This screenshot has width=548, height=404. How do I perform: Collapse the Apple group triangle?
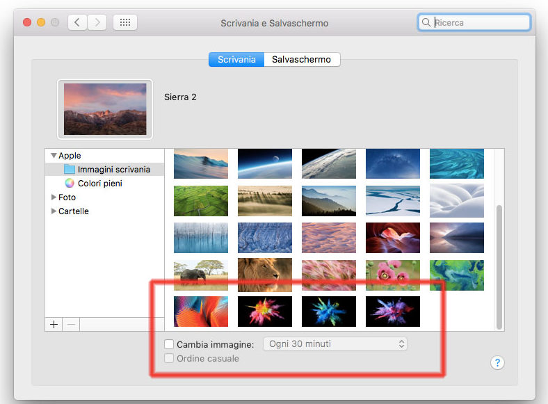(x=54, y=156)
